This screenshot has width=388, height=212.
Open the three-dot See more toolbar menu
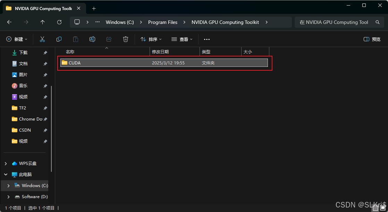click(206, 39)
